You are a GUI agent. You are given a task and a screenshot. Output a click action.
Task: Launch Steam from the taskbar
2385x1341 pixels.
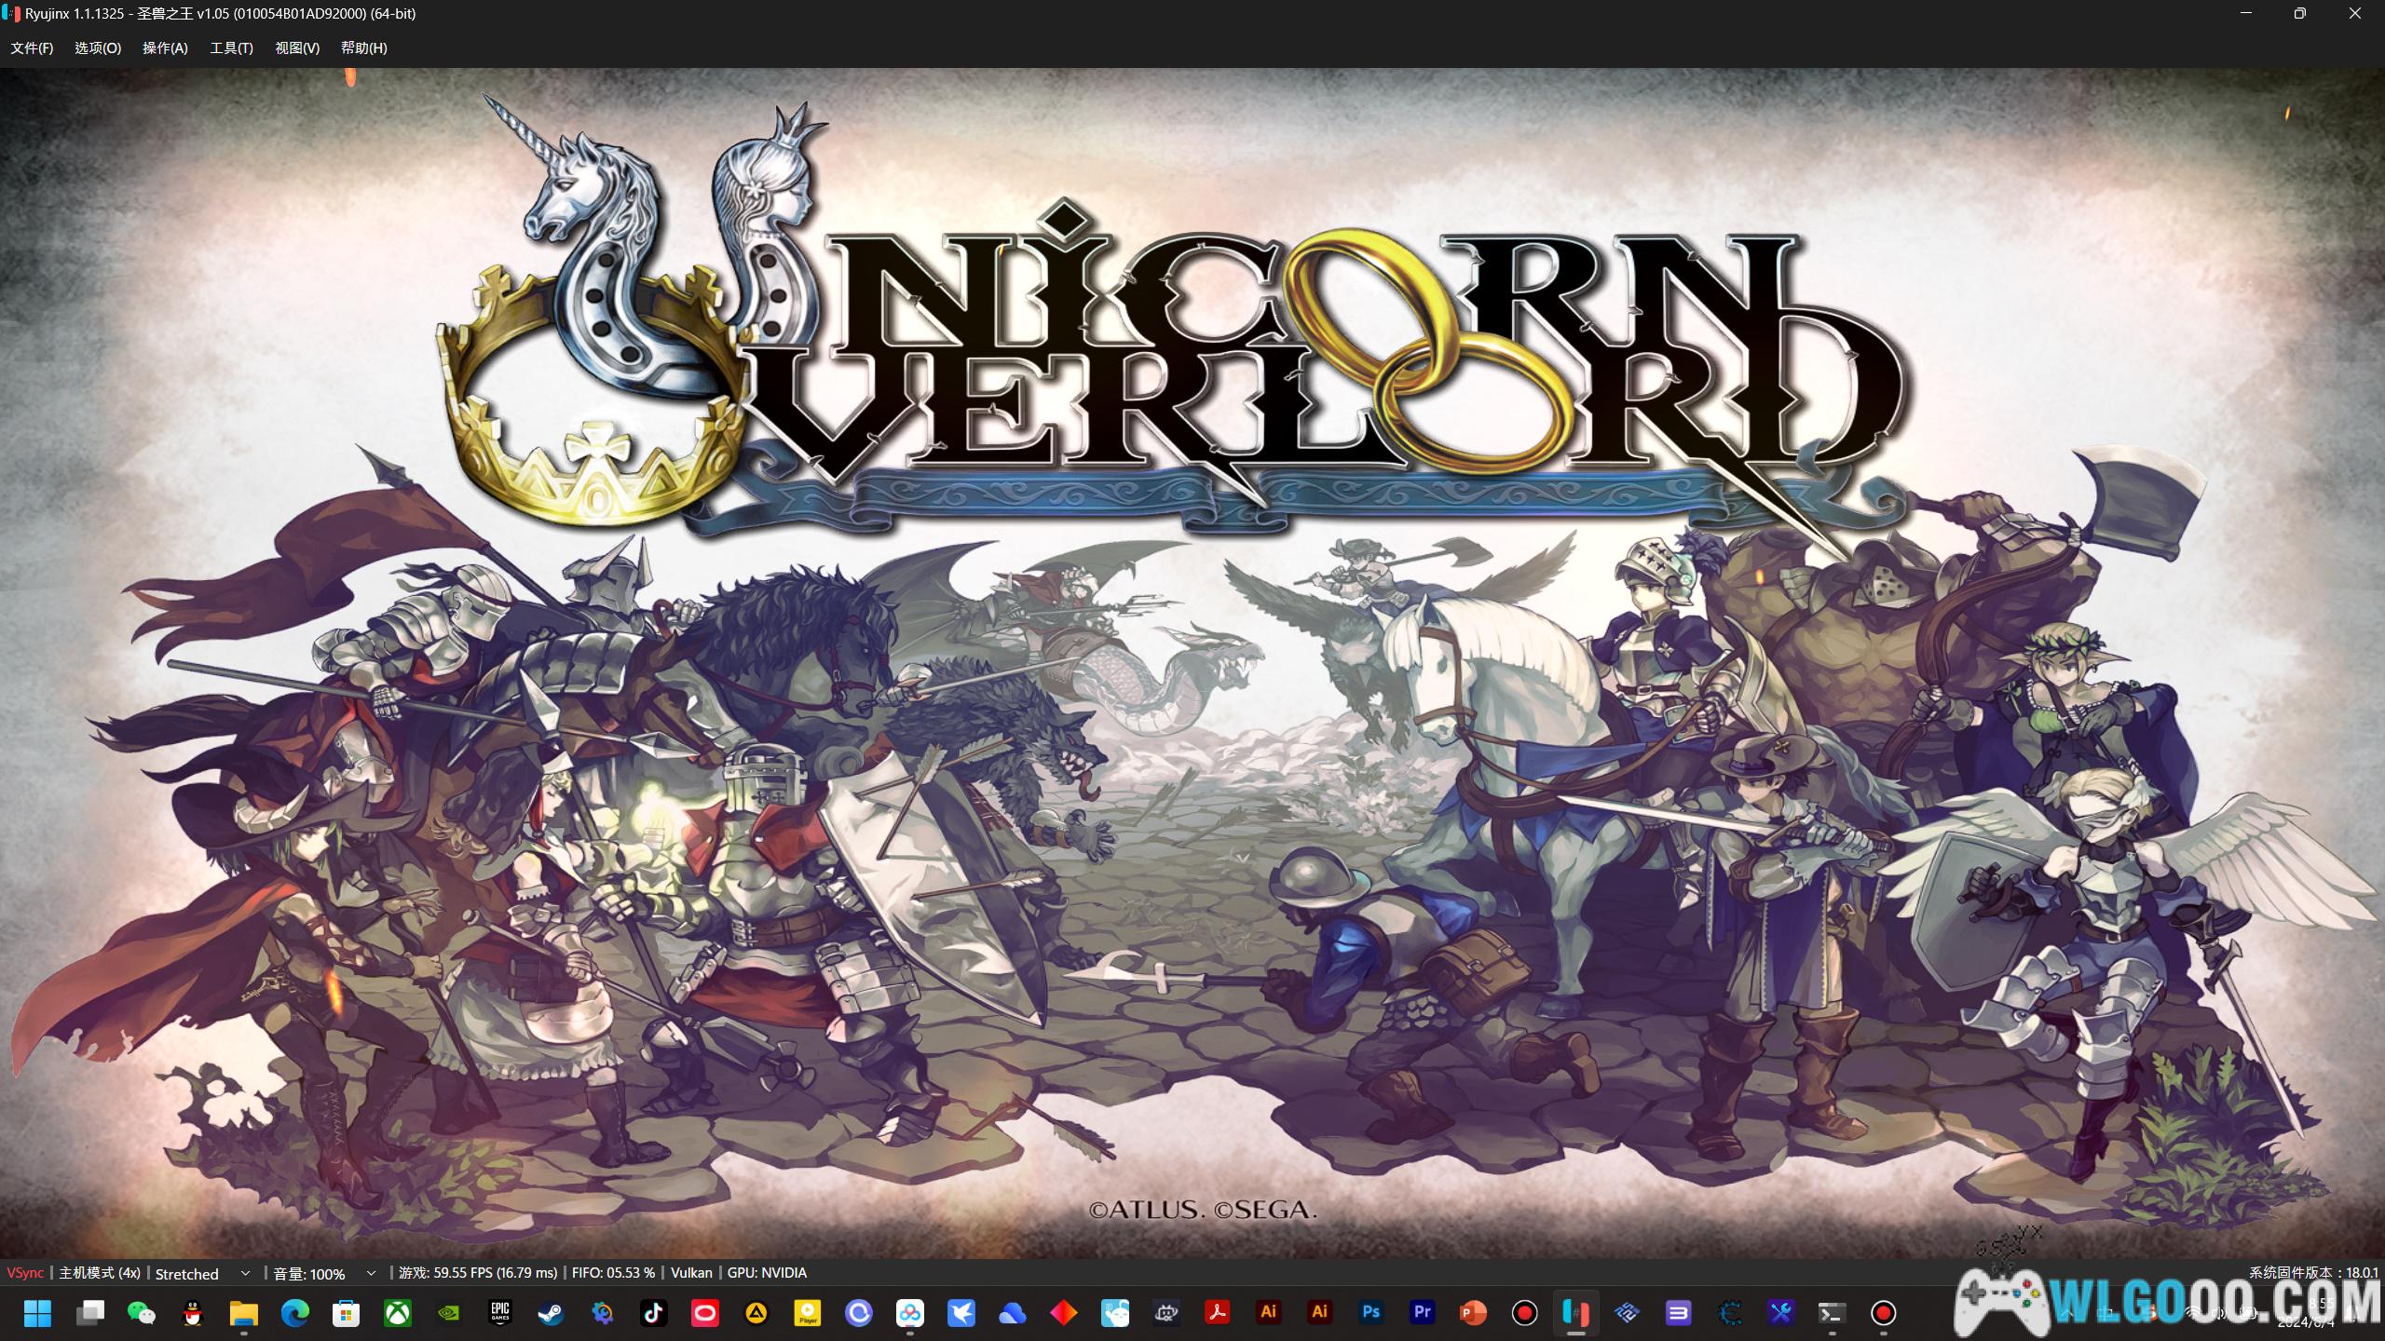[551, 1313]
